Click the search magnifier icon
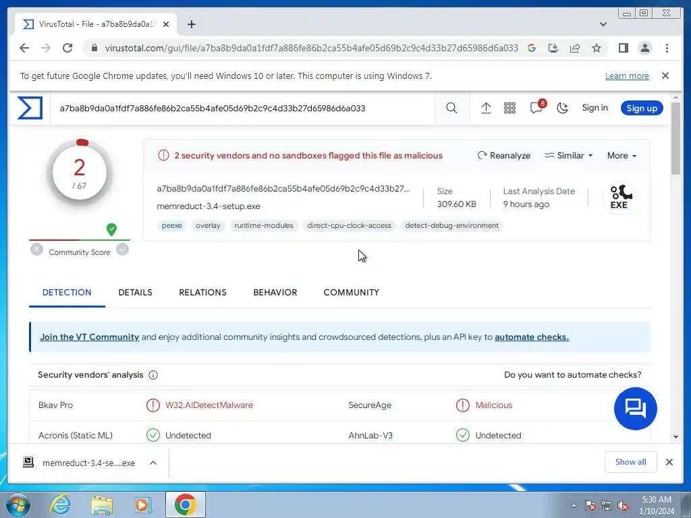This screenshot has height=518, width=691. [451, 108]
